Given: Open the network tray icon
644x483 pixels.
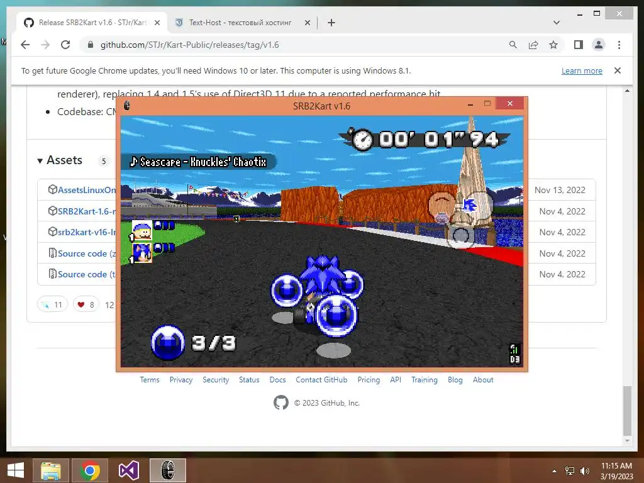Looking at the screenshot, I should [570, 471].
